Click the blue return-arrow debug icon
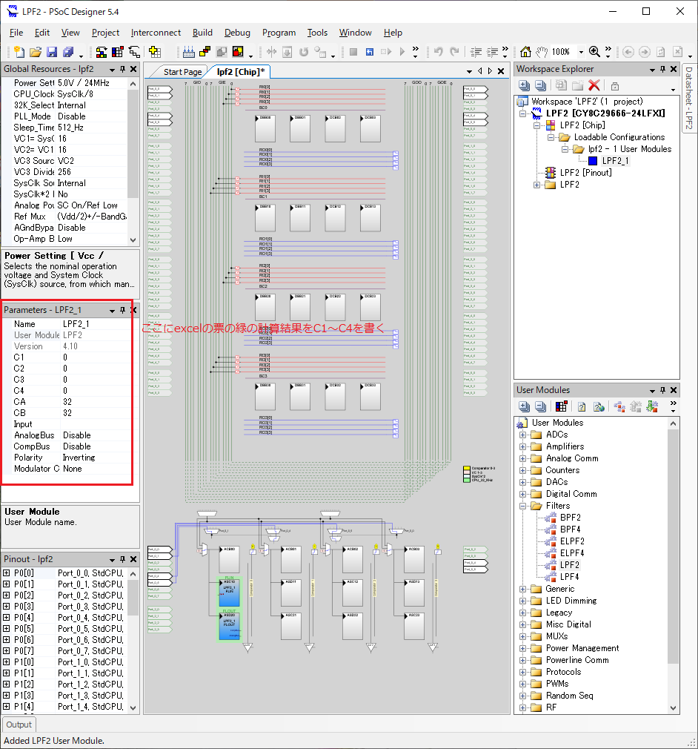 370,52
